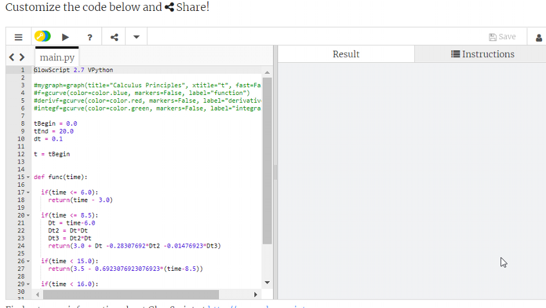The image size is (546, 308).
Task: Expand the toolbar dropdown caret menu
Action: pyautogui.click(x=136, y=37)
